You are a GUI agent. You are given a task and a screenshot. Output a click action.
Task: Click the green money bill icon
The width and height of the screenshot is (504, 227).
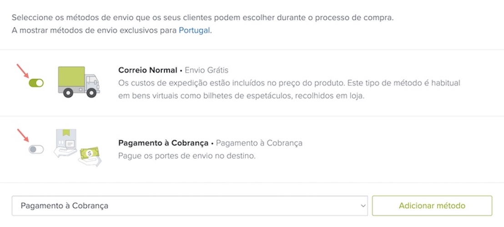tap(90, 154)
